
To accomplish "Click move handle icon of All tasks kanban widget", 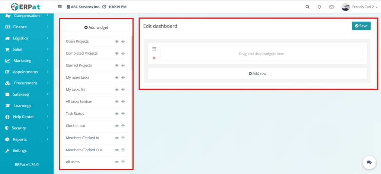I will point(123,101).
